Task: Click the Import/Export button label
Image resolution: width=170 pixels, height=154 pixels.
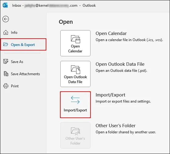Action: (x=75, y=110)
